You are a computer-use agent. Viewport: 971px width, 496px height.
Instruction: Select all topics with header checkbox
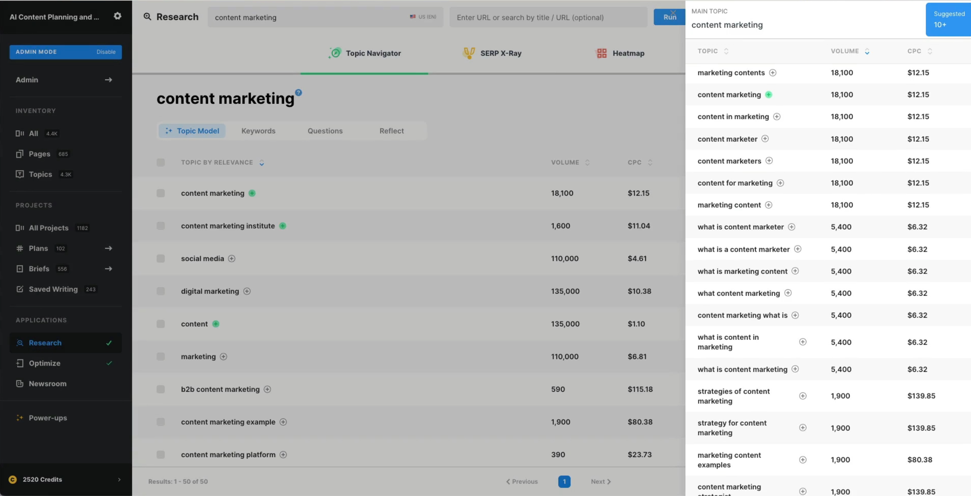tap(160, 162)
